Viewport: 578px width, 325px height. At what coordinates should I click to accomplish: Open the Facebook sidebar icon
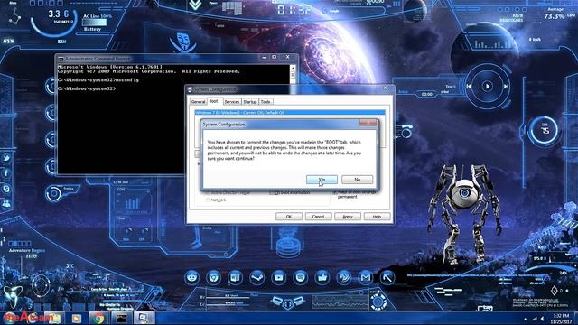[x=6, y=173]
